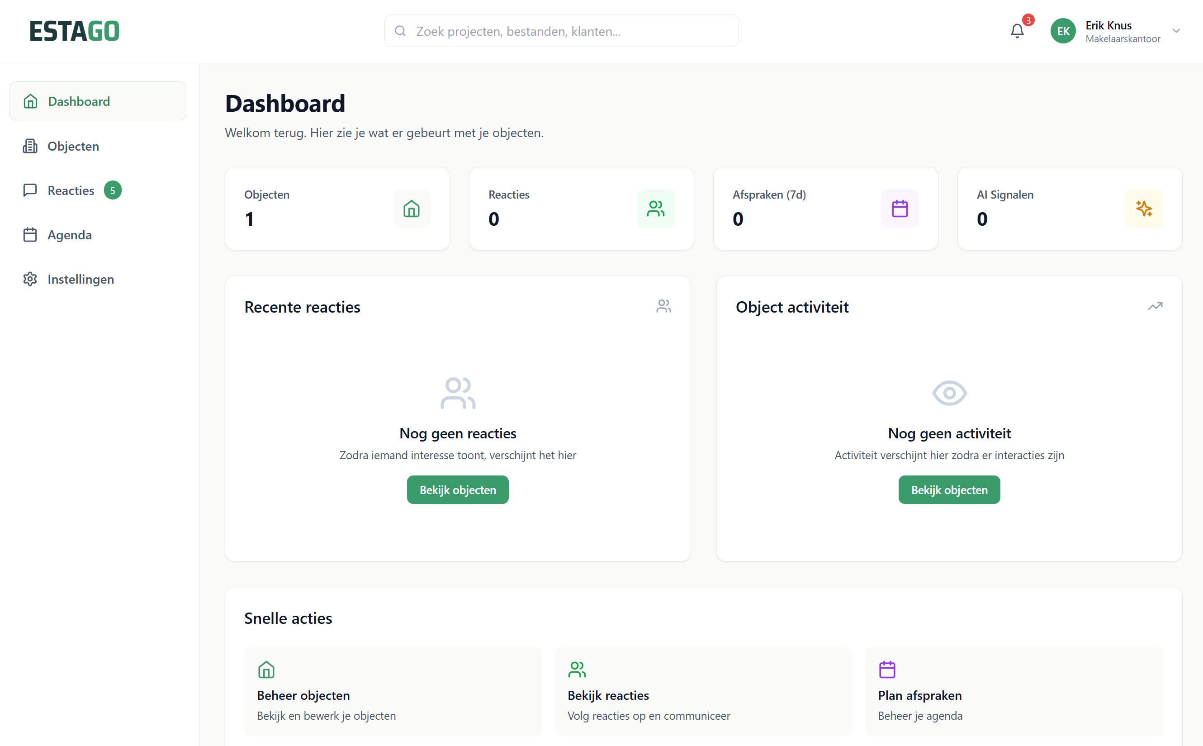
Task: Open the Beheer objecten quick action
Action: 393,691
